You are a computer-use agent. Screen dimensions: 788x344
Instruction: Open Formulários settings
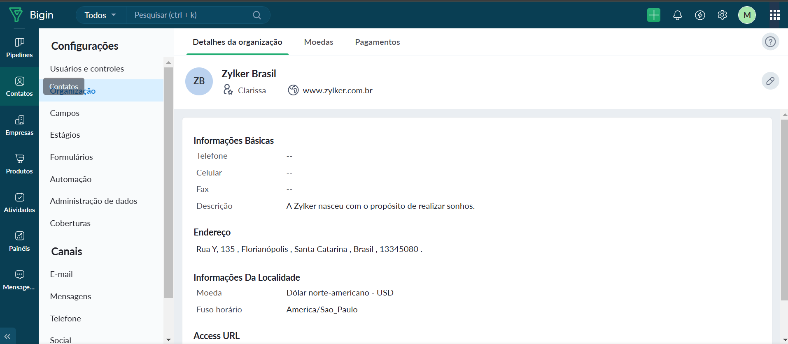(x=101, y=157)
